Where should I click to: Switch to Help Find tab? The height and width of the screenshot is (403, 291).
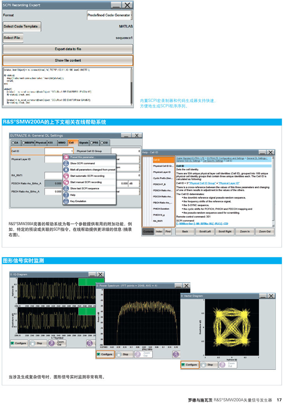(168, 232)
